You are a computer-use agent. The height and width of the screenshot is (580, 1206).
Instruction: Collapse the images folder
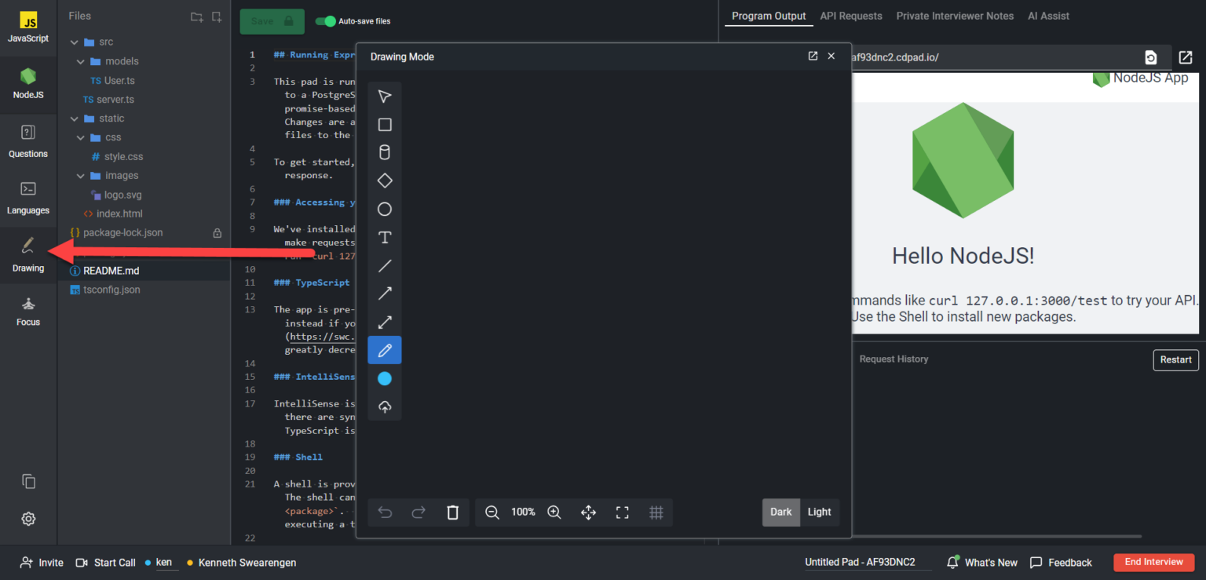(x=81, y=175)
